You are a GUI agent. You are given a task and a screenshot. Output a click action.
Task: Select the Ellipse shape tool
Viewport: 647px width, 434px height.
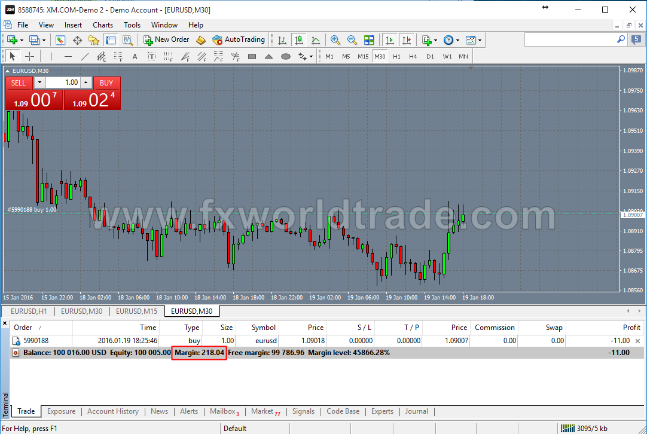(x=286, y=56)
